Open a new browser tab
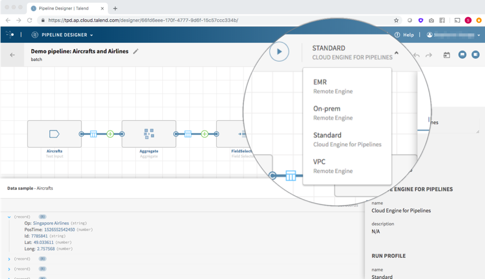 point(115,8)
